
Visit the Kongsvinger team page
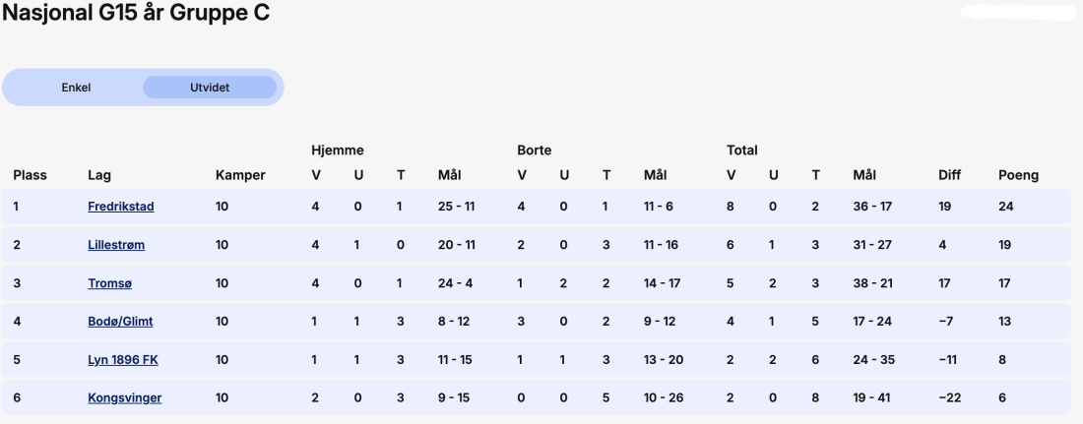(x=124, y=397)
